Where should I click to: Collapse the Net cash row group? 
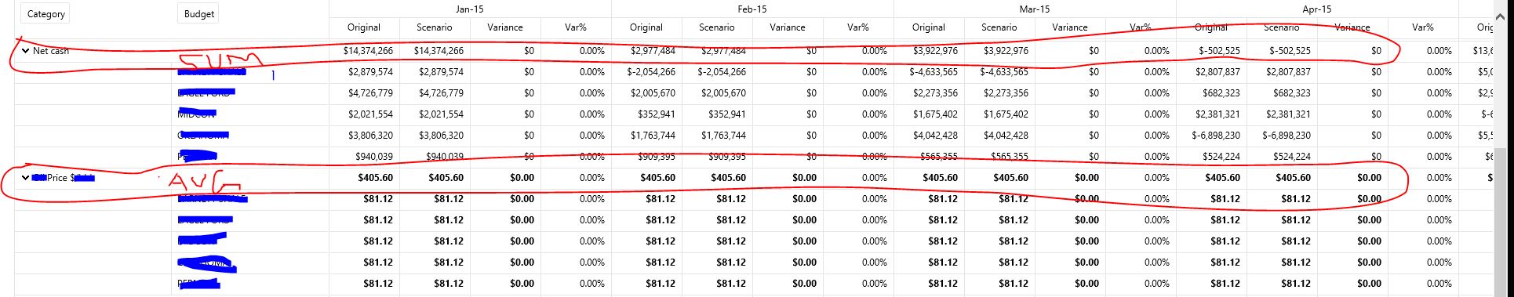[x=25, y=51]
